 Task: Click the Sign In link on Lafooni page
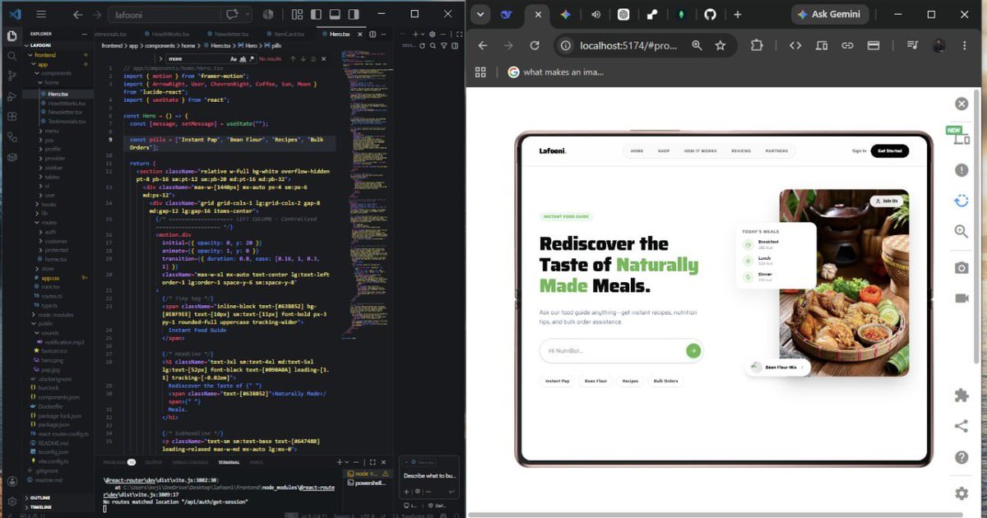pos(859,150)
